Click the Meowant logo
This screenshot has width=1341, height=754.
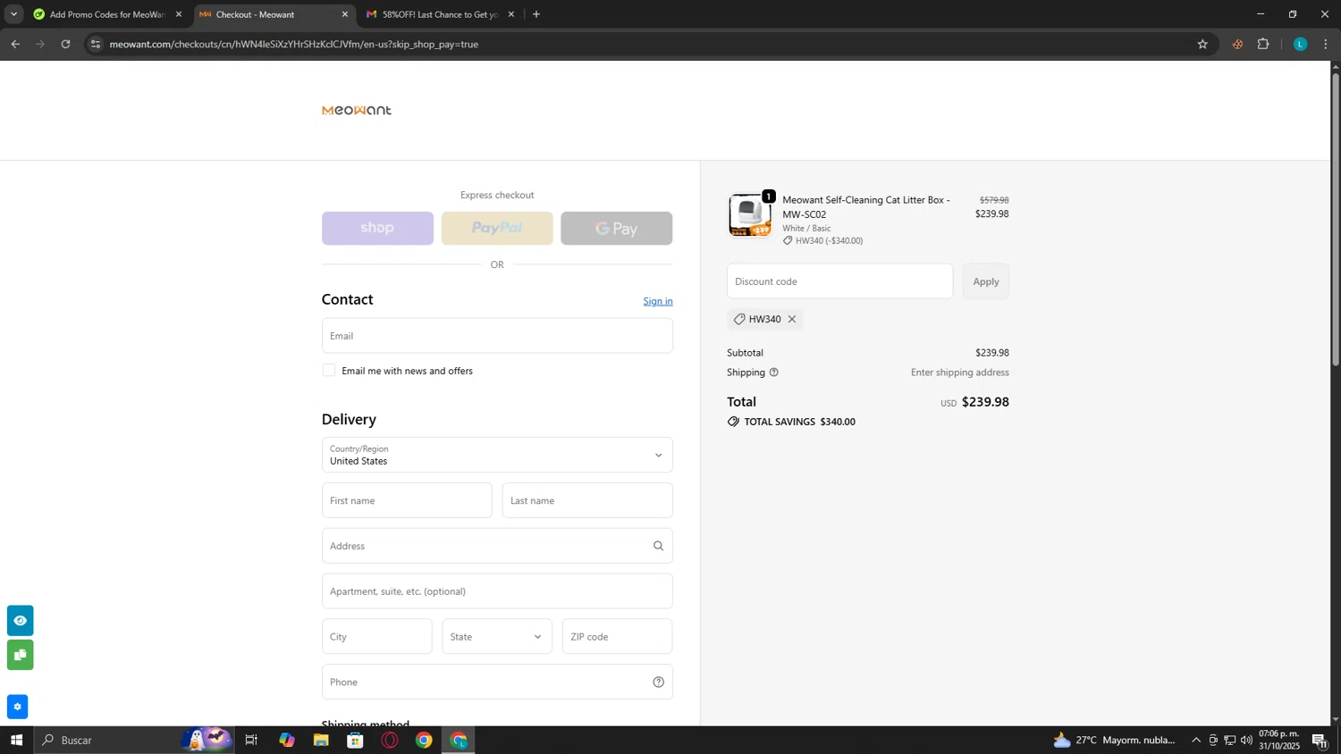coord(357,110)
